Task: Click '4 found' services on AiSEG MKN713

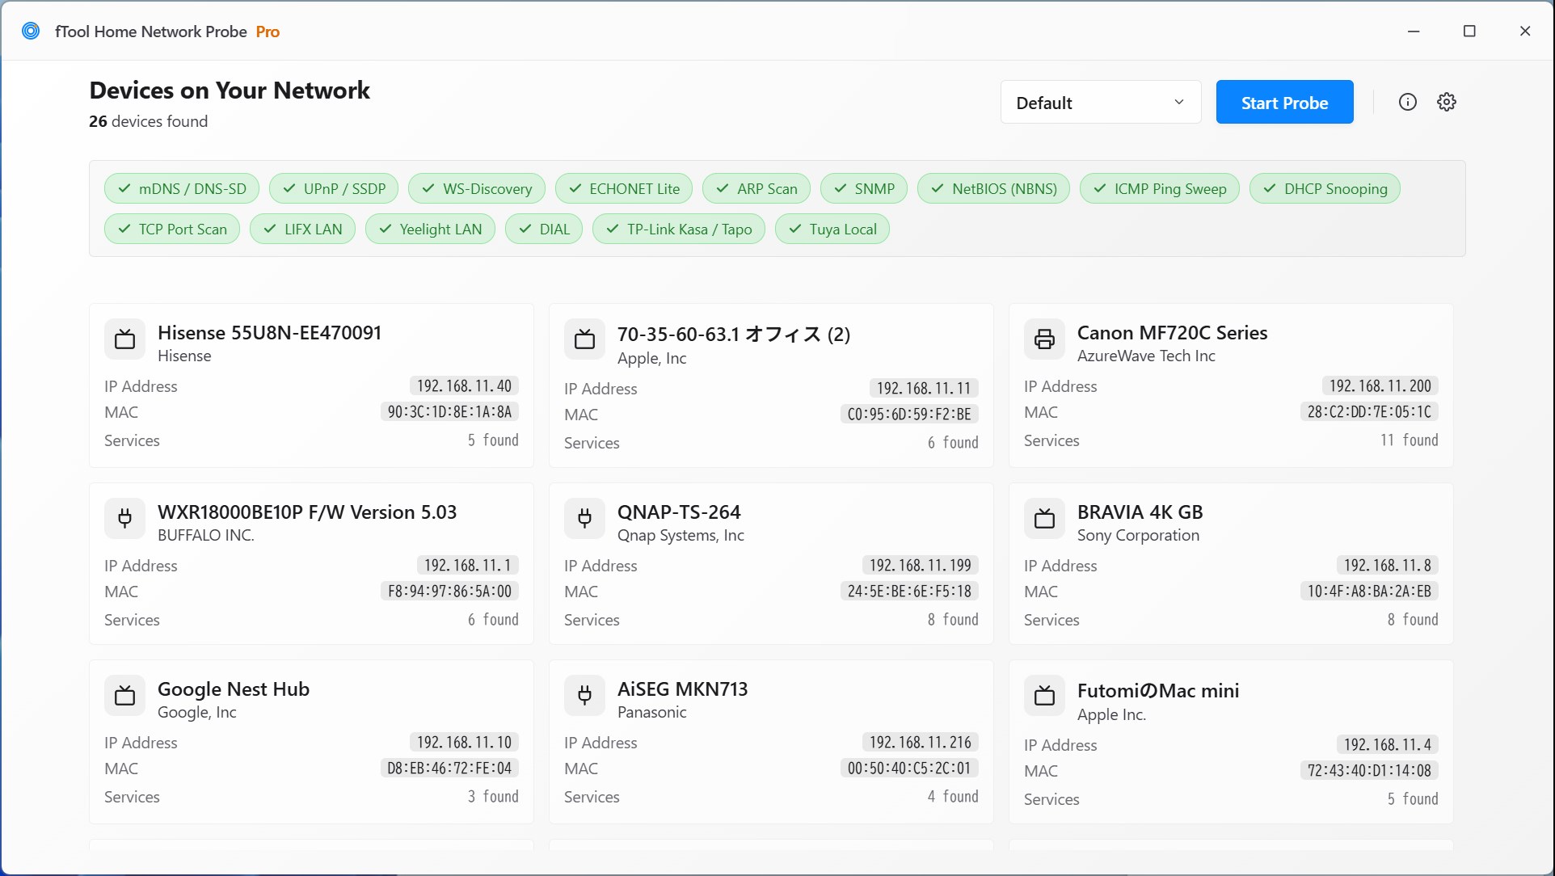Action: pos(953,796)
